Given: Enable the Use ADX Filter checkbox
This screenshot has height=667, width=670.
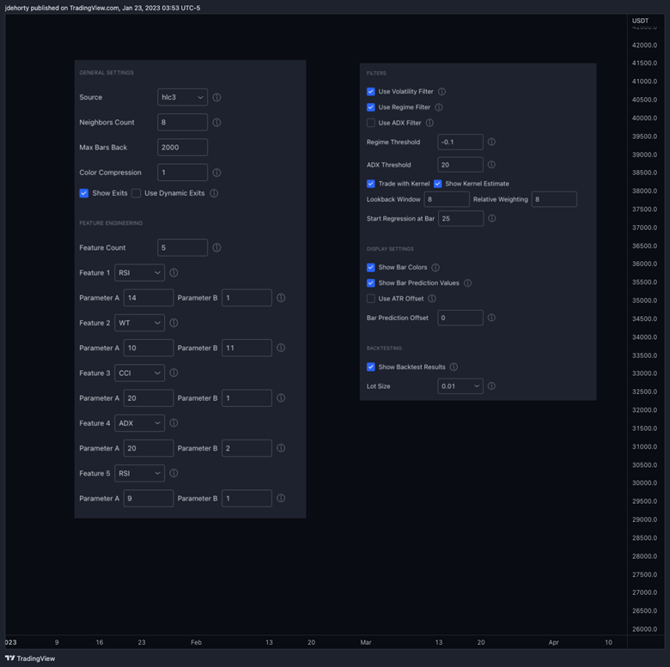Looking at the screenshot, I should pos(371,123).
